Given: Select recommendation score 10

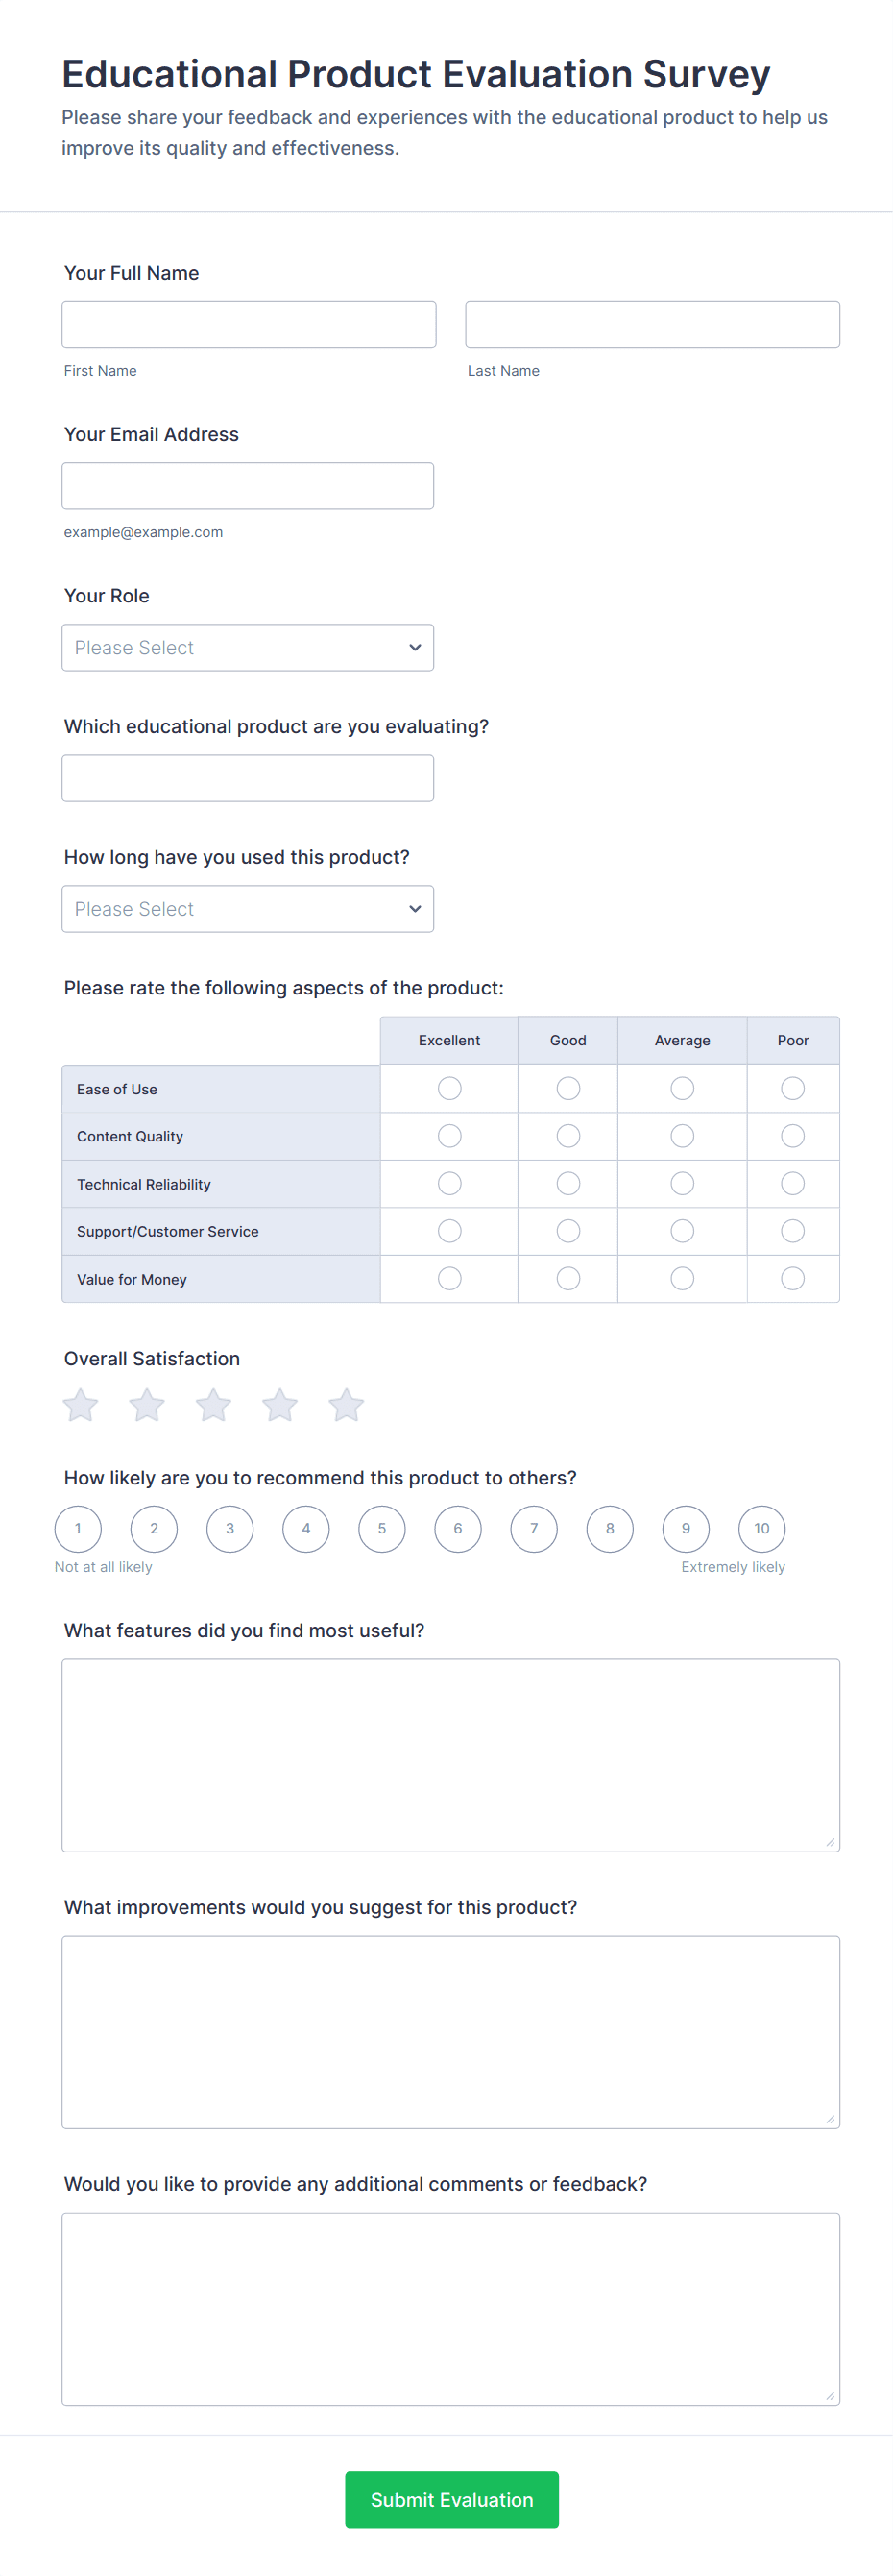Looking at the screenshot, I should click(761, 1528).
